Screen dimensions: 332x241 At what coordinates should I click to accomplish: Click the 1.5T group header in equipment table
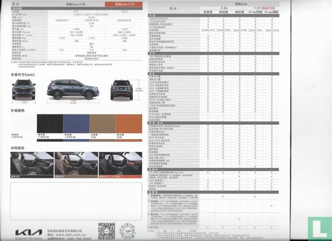(x=257, y=8)
